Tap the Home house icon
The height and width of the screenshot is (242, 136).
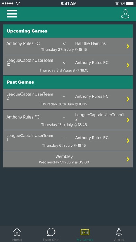point(17,232)
